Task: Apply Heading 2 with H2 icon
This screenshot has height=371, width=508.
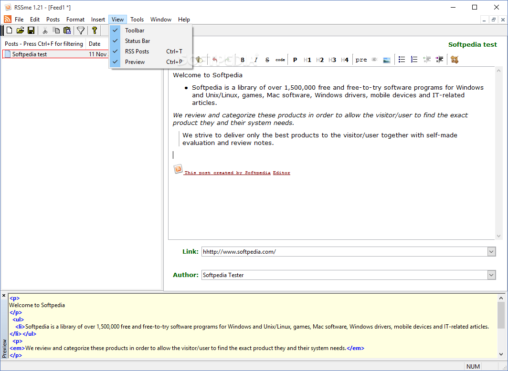Action: tap(320, 60)
